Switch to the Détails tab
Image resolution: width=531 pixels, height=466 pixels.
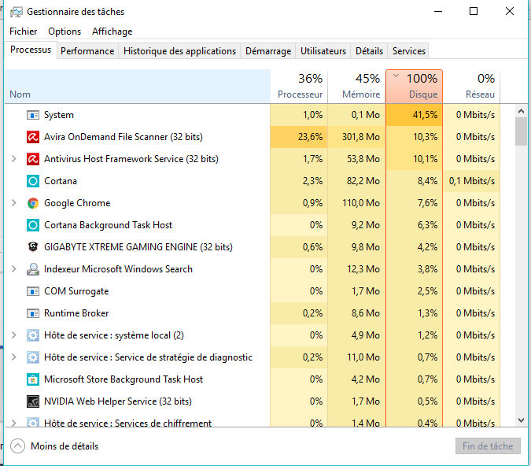[x=369, y=51]
